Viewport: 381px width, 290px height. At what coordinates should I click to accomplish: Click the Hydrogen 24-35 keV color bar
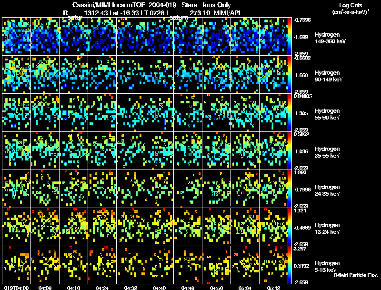click(x=290, y=189)
